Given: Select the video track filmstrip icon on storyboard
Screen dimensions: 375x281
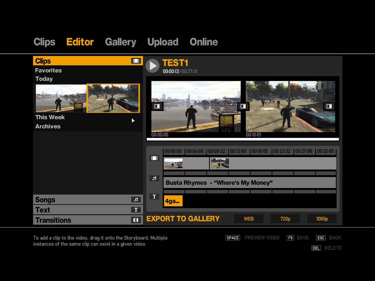Looking at the screenshot, I should point(154,158).
